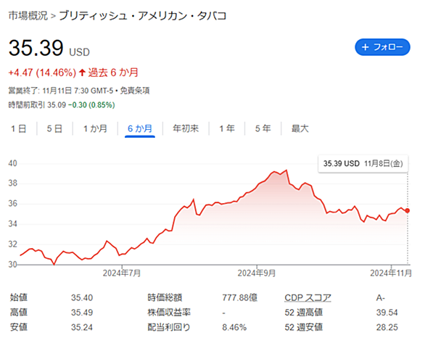Select the 1年 range tab
425x338 pixels.
[x=227, y=128]
